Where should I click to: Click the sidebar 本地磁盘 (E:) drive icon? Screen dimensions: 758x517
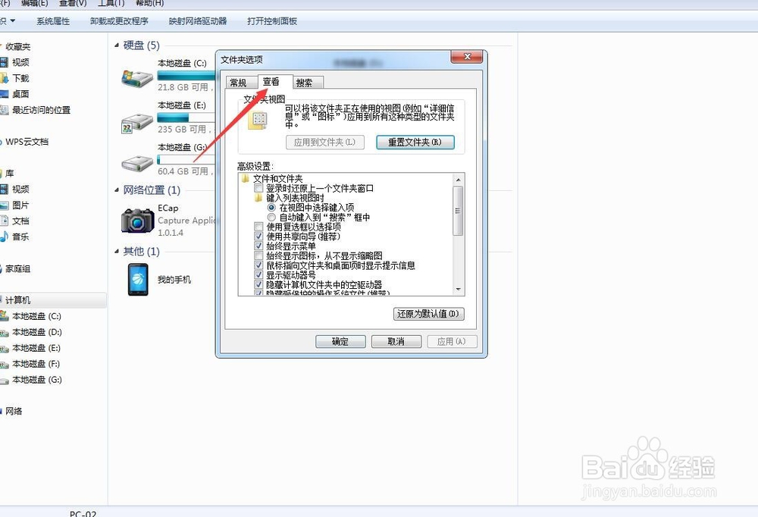pos(4,348)
